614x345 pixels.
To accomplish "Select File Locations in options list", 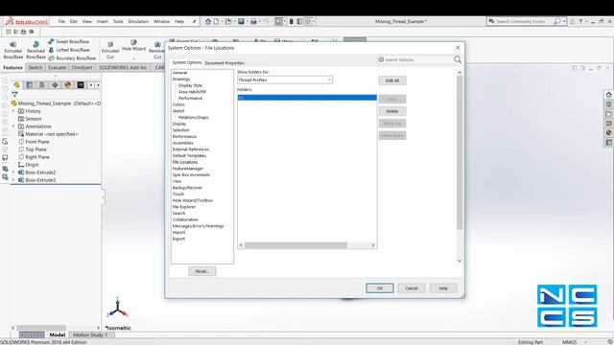I will coord(185,162).
